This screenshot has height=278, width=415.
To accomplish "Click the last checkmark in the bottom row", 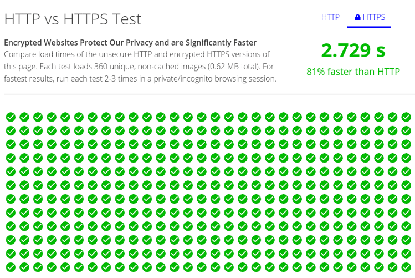I will click(406, 267).
